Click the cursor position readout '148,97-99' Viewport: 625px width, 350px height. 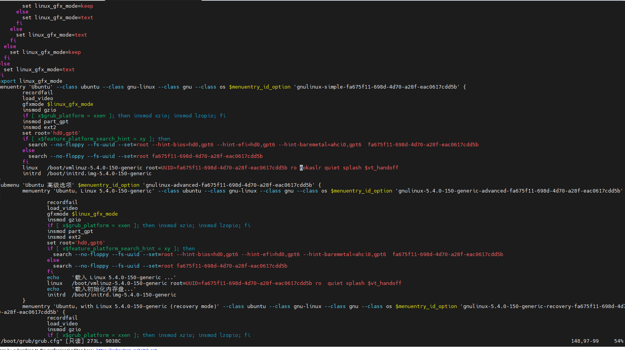(585, 341)
